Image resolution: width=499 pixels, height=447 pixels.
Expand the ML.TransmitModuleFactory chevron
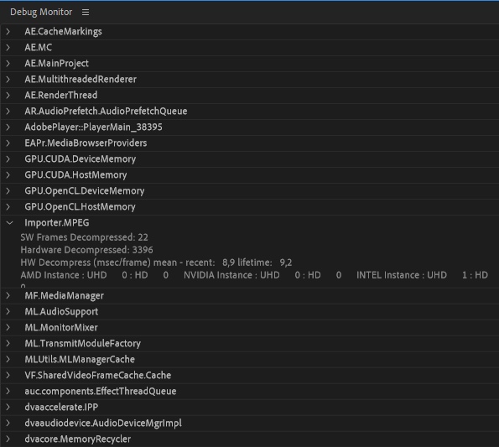8,343
